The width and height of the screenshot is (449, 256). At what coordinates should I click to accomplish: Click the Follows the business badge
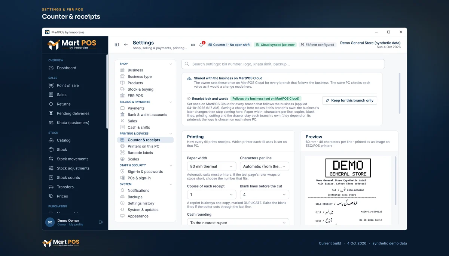pos(266,99)
